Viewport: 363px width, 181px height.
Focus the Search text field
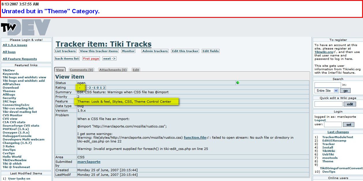pos(328,85)
